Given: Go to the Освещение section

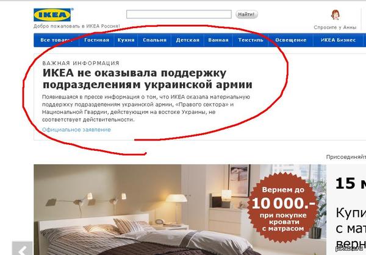Looking at the screenshot, I should tap(291, 40).
